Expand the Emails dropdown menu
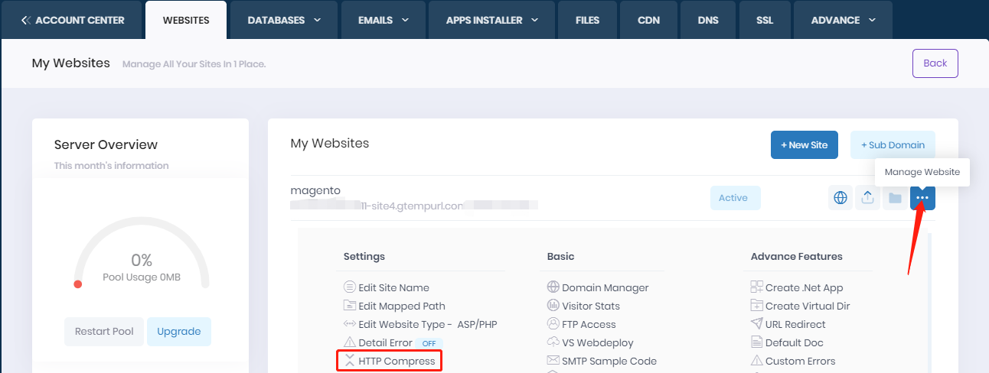Screen dimensions: 989x373 [x=384, y=20]
